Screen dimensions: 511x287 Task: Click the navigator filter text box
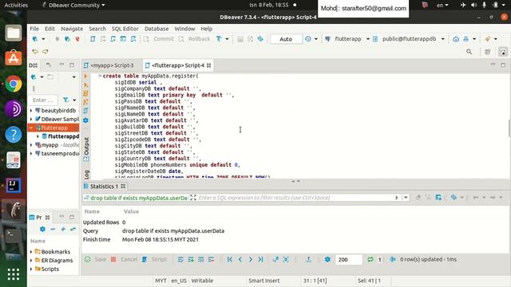pyautogui.click(x=43, y=100)
